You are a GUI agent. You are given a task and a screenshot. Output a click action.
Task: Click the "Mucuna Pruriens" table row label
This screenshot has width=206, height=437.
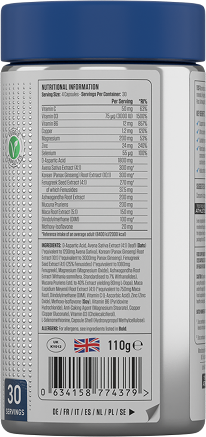(55, 204)
